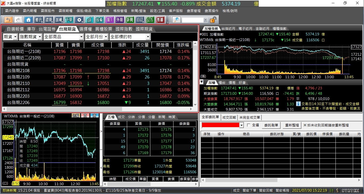Click the 下單 order toolbar icon
Image resolution: width=364 pixels, height=194 pixels.
tap(69, 20)
